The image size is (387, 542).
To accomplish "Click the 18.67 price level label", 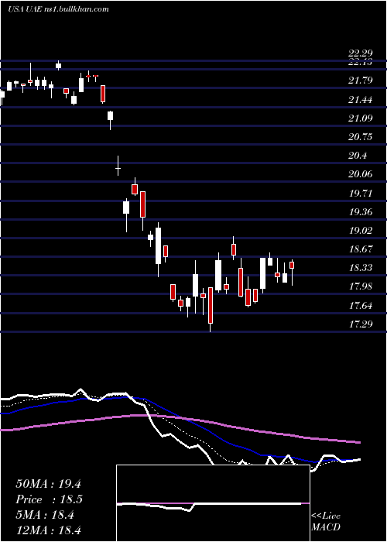I will coord(361,249).
